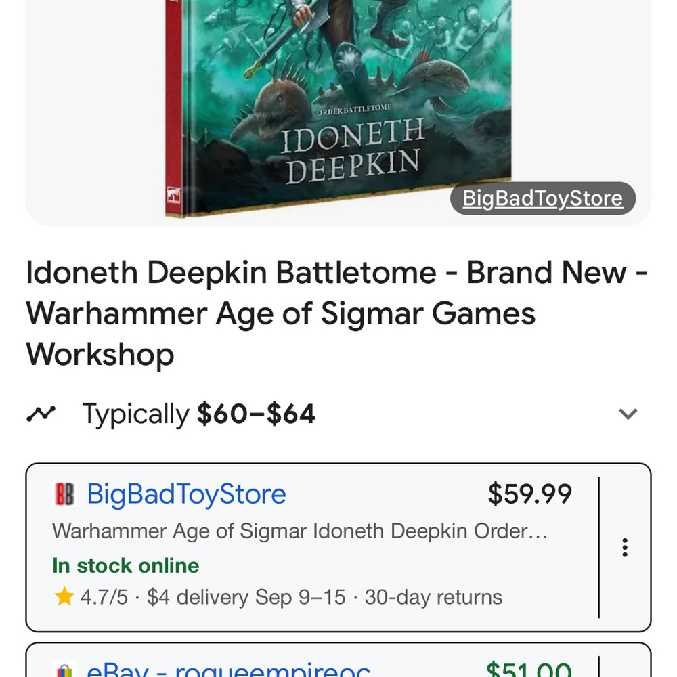Click the $51.00 eBay price
The image size is (677, 677).
[529, 669]
